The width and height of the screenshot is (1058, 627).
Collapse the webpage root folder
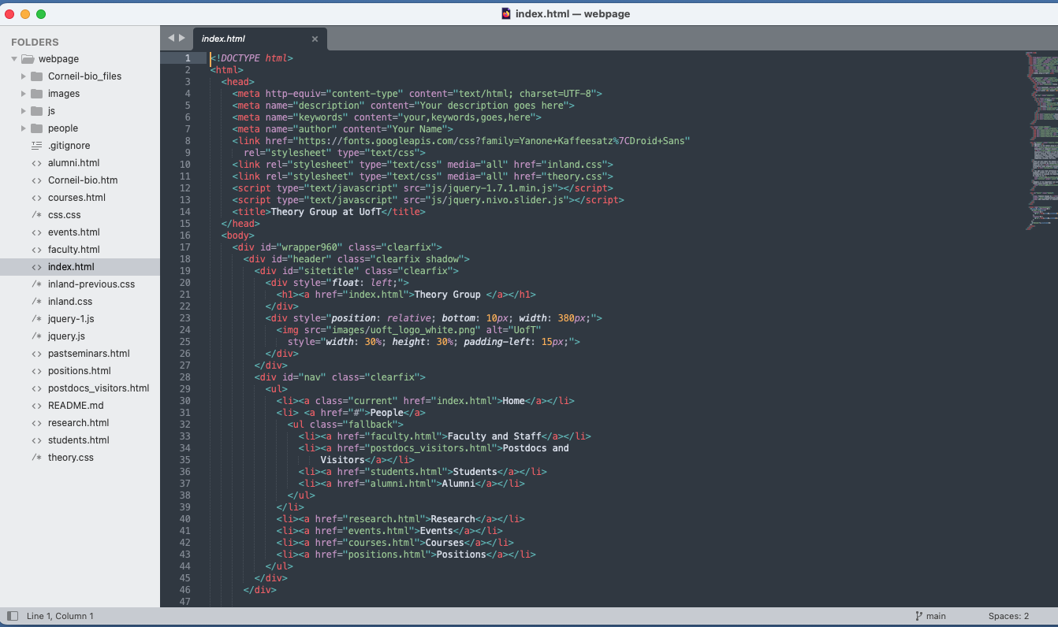(x=14, y=59)
